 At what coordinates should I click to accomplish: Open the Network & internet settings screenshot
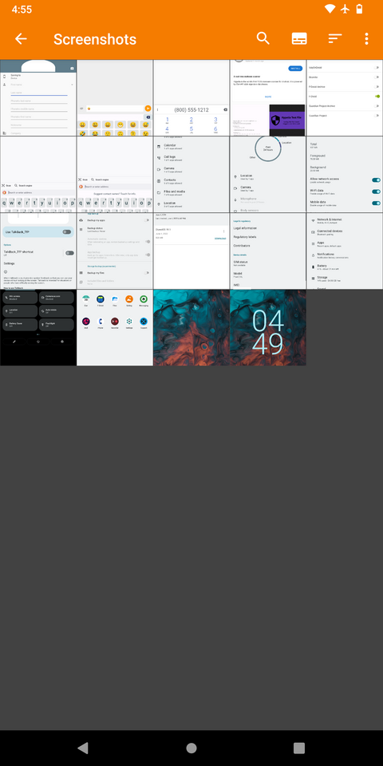pyautogui.click(x=345, y=251)
